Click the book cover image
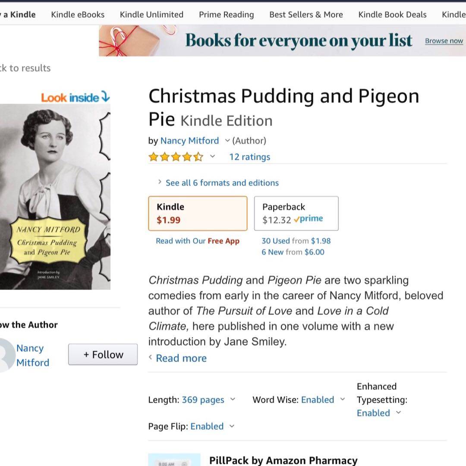The image size is (466, 466). click(x=55, y=196)
